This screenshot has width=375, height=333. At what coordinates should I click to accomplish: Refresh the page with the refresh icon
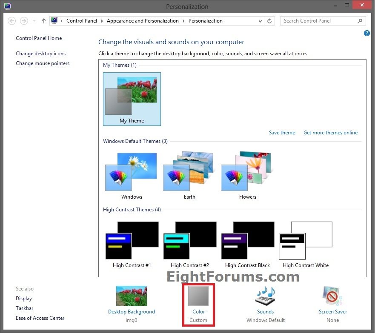click(x=269, y=20)
